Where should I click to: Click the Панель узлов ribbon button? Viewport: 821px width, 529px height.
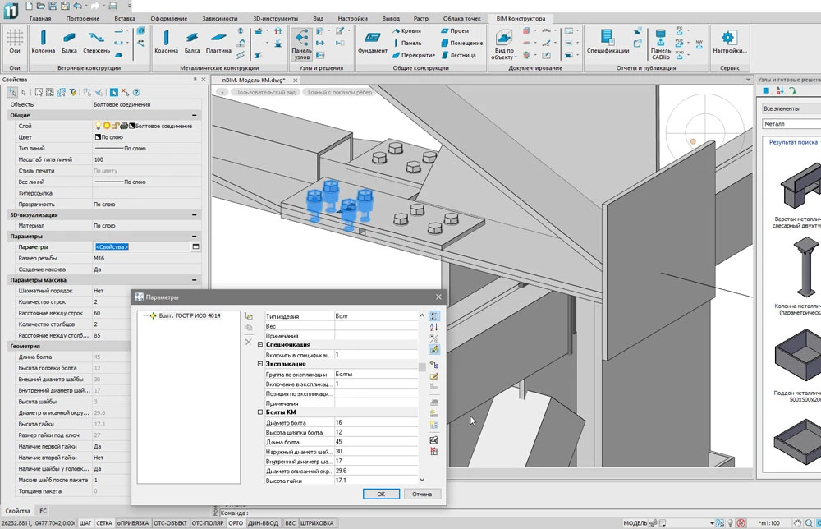click(x=301, y=43)
